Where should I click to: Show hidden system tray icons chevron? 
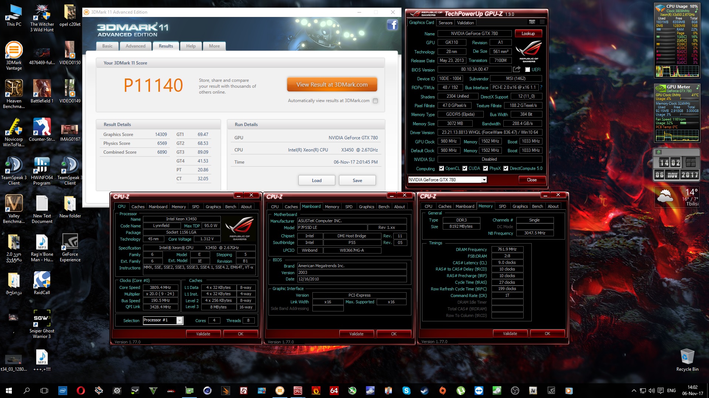tap(634, 391)
